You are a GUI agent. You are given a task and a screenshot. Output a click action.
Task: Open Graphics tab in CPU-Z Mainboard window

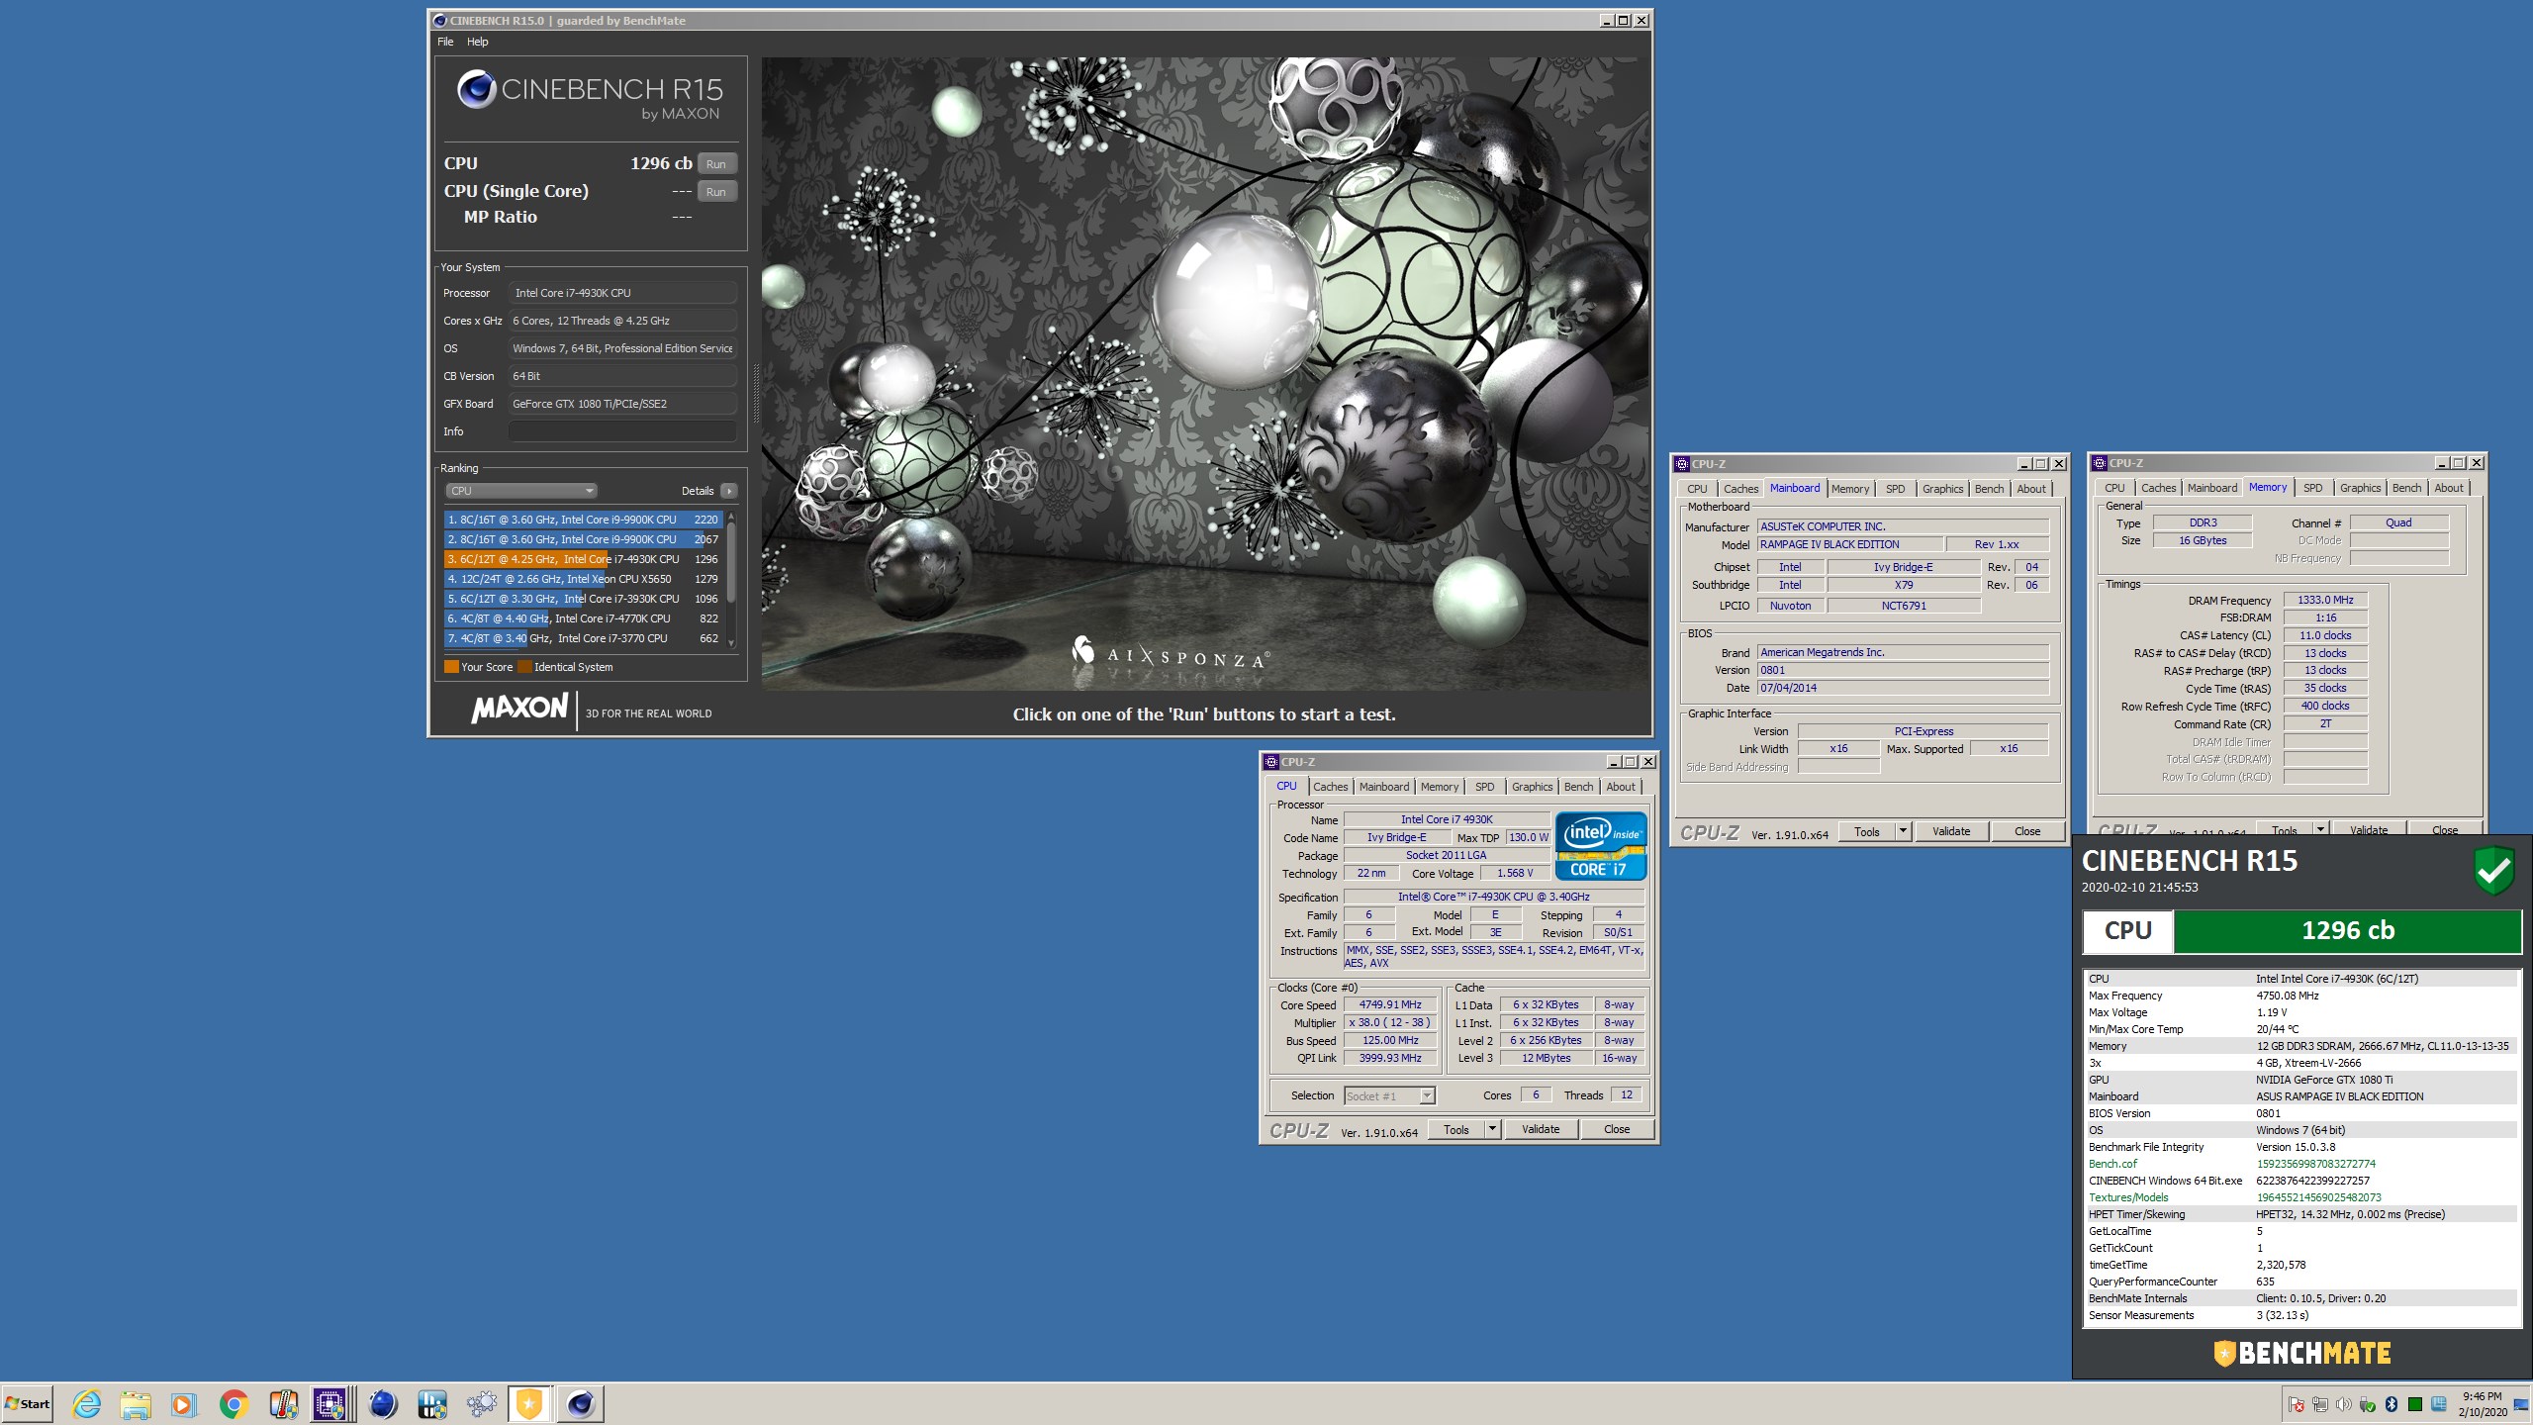1942,489
